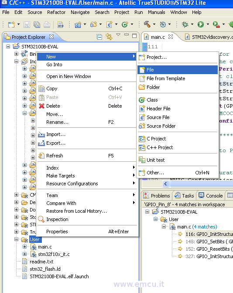Click Link with Editor icon in Project Explorer

click(109, 37)
